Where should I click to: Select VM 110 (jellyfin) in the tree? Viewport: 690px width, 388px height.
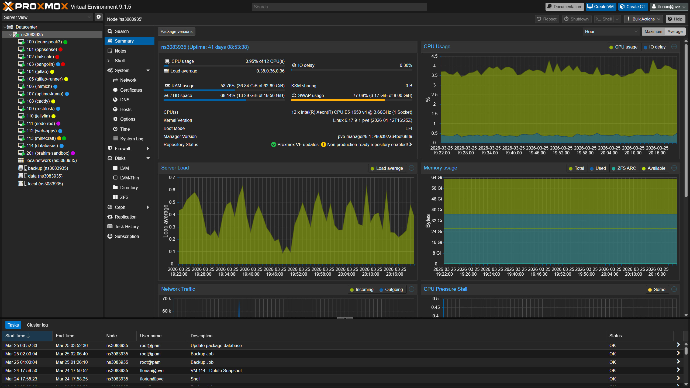click(x=38, y=116)
